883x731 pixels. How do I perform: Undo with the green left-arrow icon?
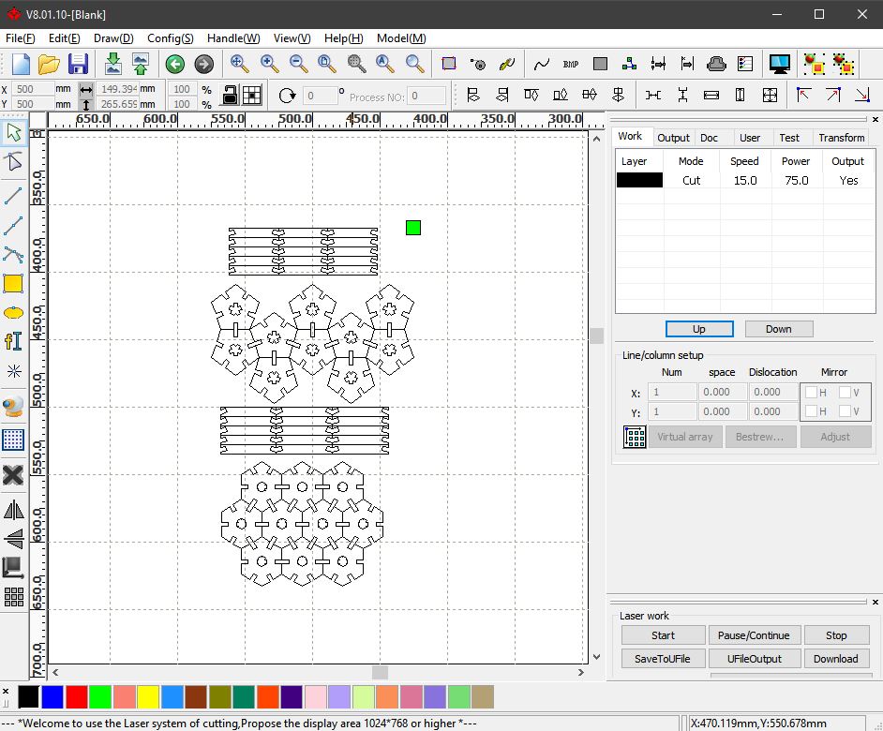point(175,65)
